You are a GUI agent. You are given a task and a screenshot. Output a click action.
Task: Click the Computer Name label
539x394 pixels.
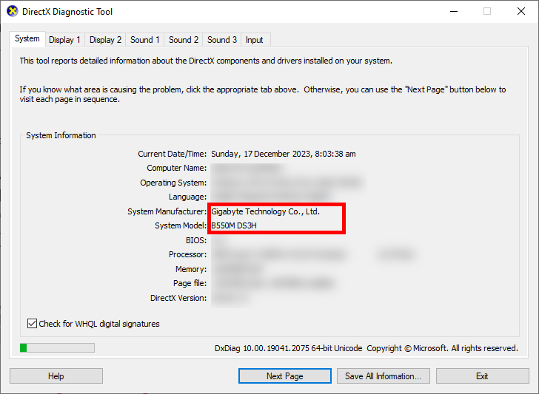click(x=177, y=168)
